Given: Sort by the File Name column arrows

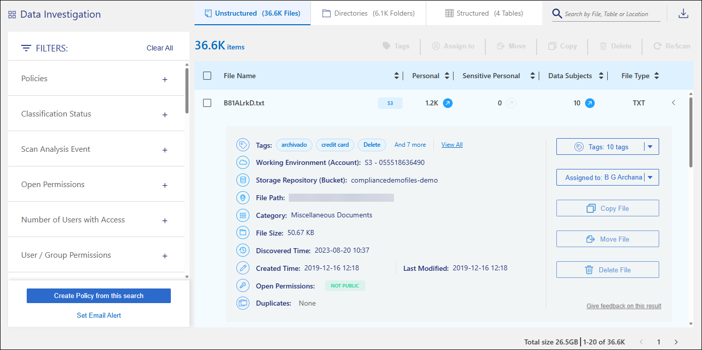Looking at the screenshot, I should tap(396, 76).
